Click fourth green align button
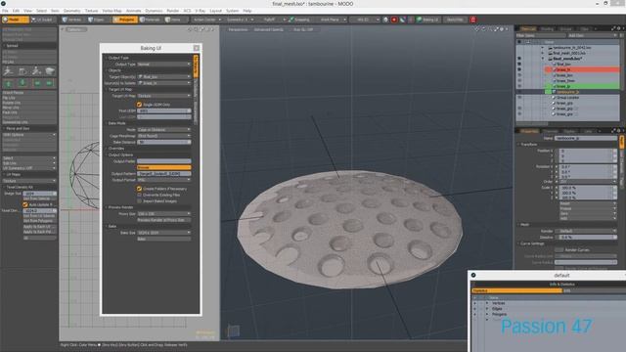This screenshot has height=352, width=626. [50, 83]
